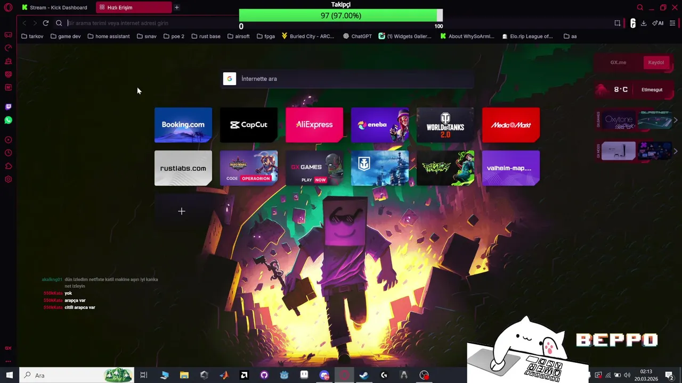Open Extensions cube sidebar icon
The width and height of the screenshot is (682, 383).
point(8,166)
